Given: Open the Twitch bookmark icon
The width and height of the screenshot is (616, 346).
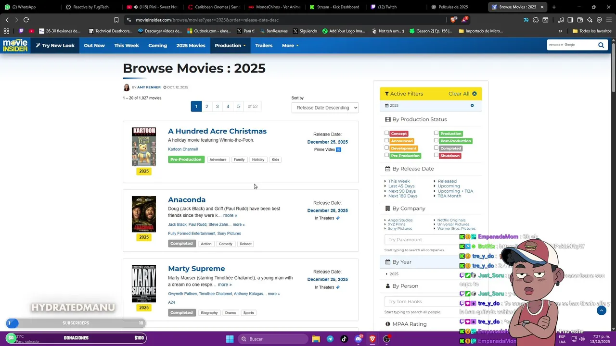Looking at the screenshot, I should point(21,31).
